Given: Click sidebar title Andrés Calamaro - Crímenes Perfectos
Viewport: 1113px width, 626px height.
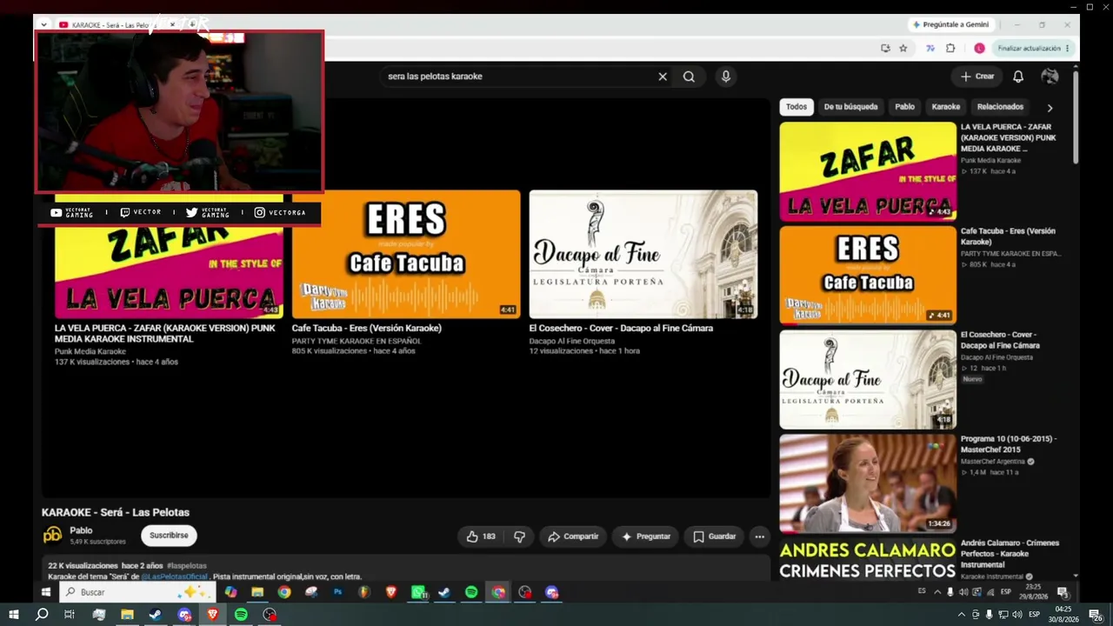Looking at the screenshot, I should pos(1010,554).
